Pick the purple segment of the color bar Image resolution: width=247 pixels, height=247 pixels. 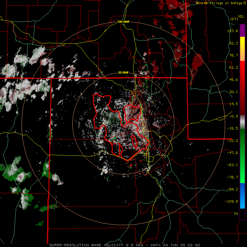(x=242, y=30)
